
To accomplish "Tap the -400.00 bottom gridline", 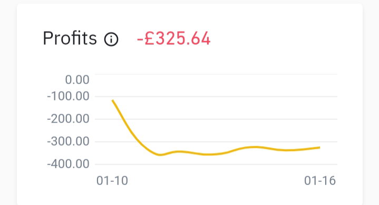I will pyautogui.click(x=216, y=165).
